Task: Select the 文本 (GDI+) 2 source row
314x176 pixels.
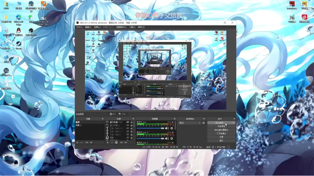Action: point(119,128)
